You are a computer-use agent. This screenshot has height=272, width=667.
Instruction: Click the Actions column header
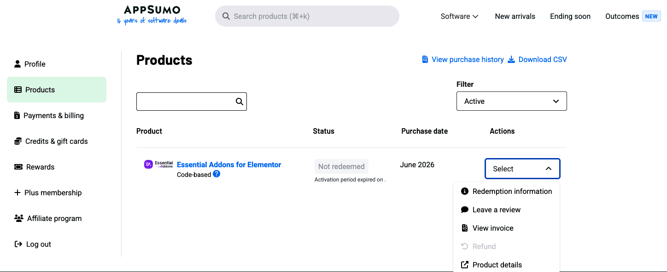(502, 131)
